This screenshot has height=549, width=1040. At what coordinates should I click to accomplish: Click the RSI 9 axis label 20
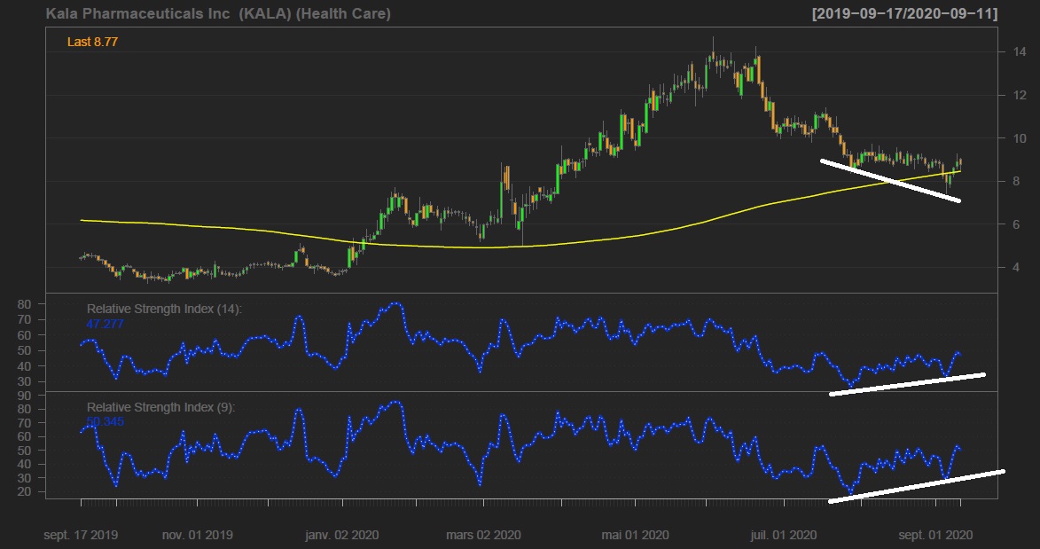click(24, 492)
